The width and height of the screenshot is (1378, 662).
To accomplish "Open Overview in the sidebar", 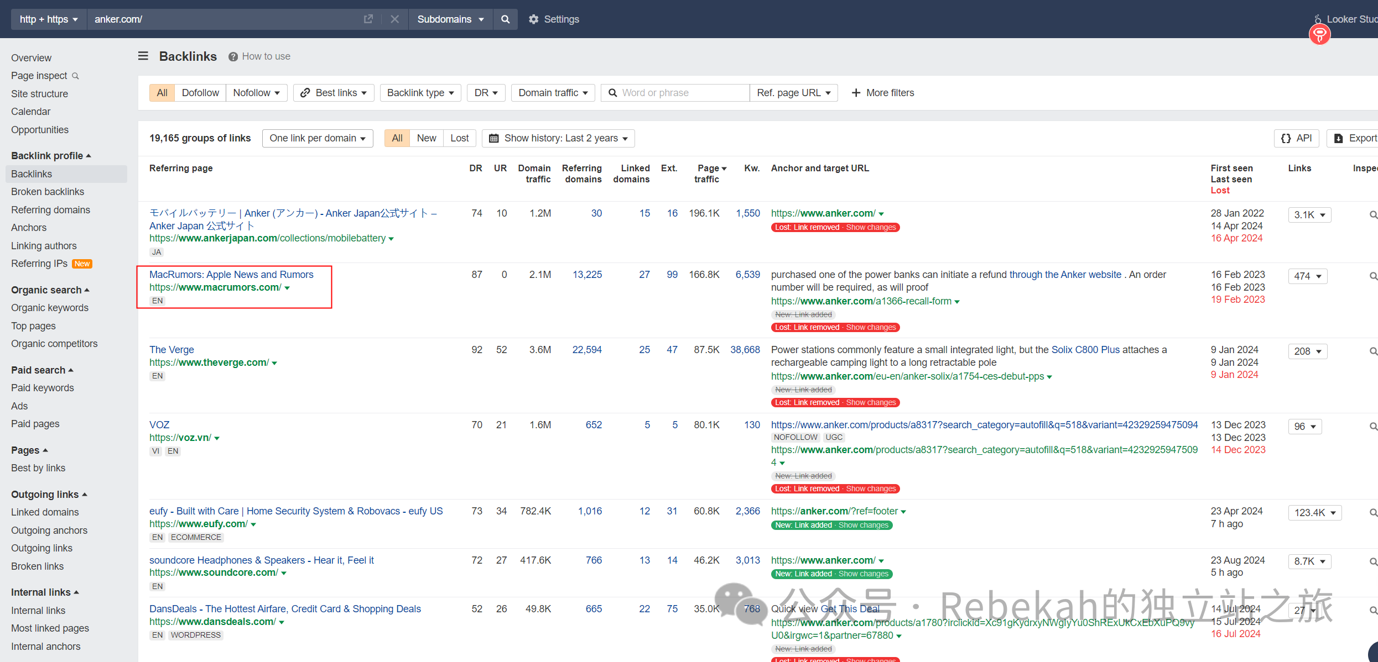I will (x=32, y=58).
